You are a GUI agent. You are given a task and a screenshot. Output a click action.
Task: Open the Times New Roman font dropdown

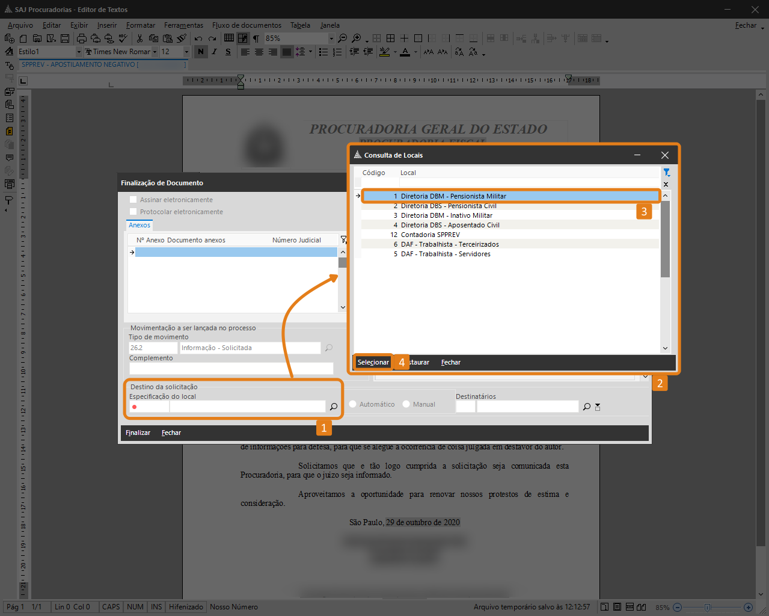coord(155,52)
